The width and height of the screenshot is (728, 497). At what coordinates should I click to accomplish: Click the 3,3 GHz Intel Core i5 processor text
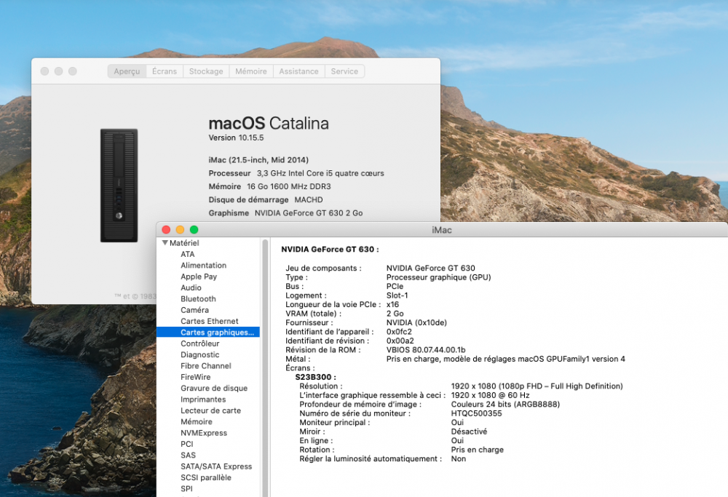[x=320, y=173]
